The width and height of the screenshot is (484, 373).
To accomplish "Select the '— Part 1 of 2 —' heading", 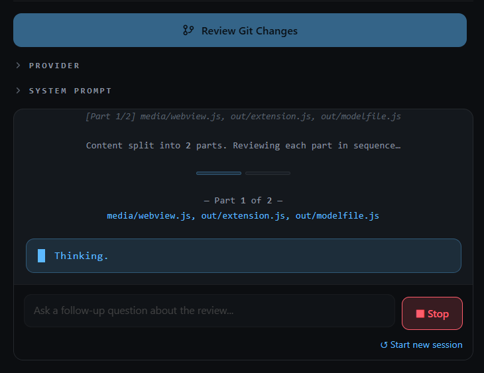I will (x=243, y=201).
